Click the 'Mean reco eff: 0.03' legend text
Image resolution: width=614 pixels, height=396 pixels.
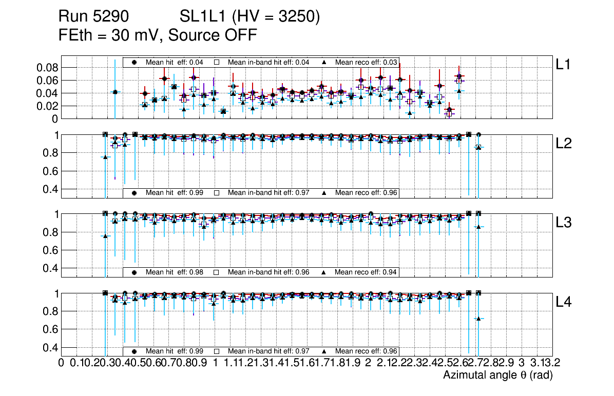click(x=366, y=62)
